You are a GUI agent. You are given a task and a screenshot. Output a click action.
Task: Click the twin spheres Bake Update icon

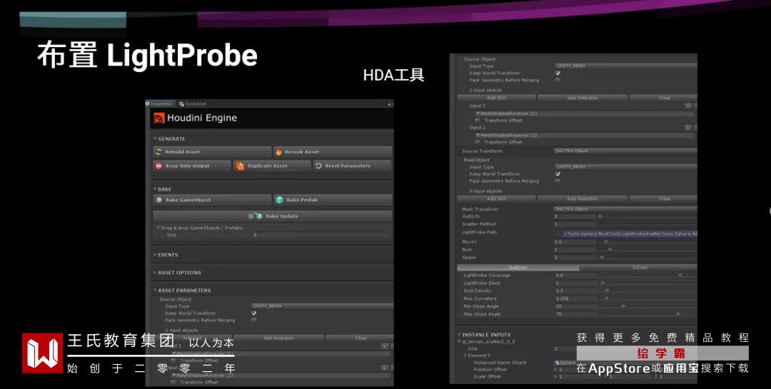pos(255,217)
